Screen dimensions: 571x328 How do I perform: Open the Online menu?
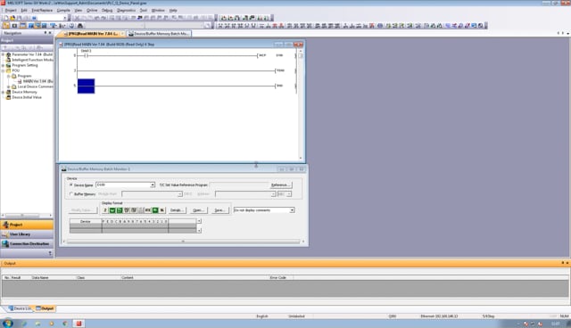[92, 10]
